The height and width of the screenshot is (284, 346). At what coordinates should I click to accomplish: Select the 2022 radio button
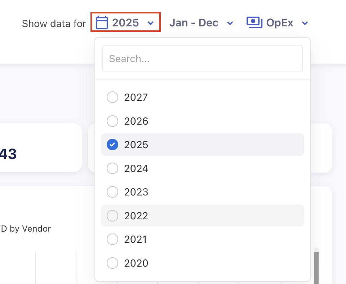(x=112, y=216)
